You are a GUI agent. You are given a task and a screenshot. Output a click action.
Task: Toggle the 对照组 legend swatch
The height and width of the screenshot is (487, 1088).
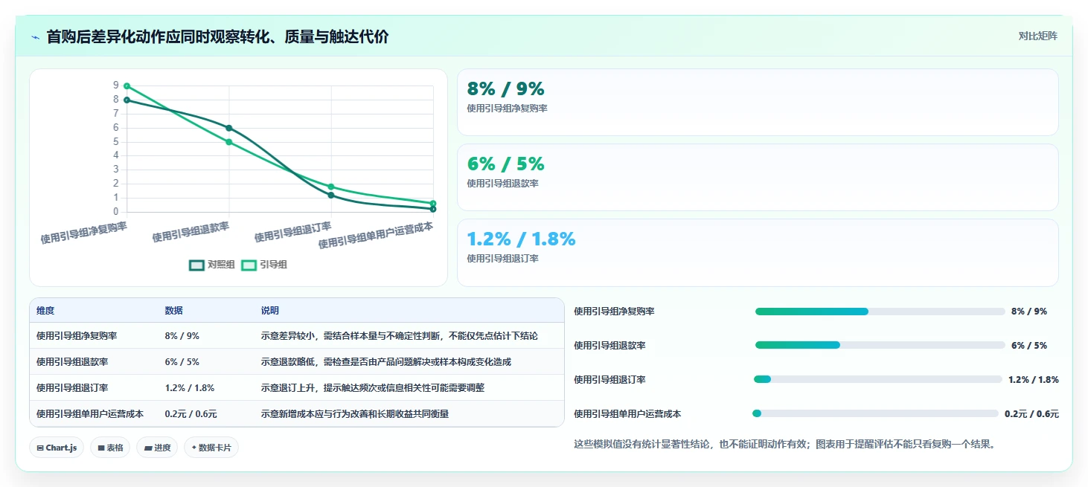pos(196,265)
